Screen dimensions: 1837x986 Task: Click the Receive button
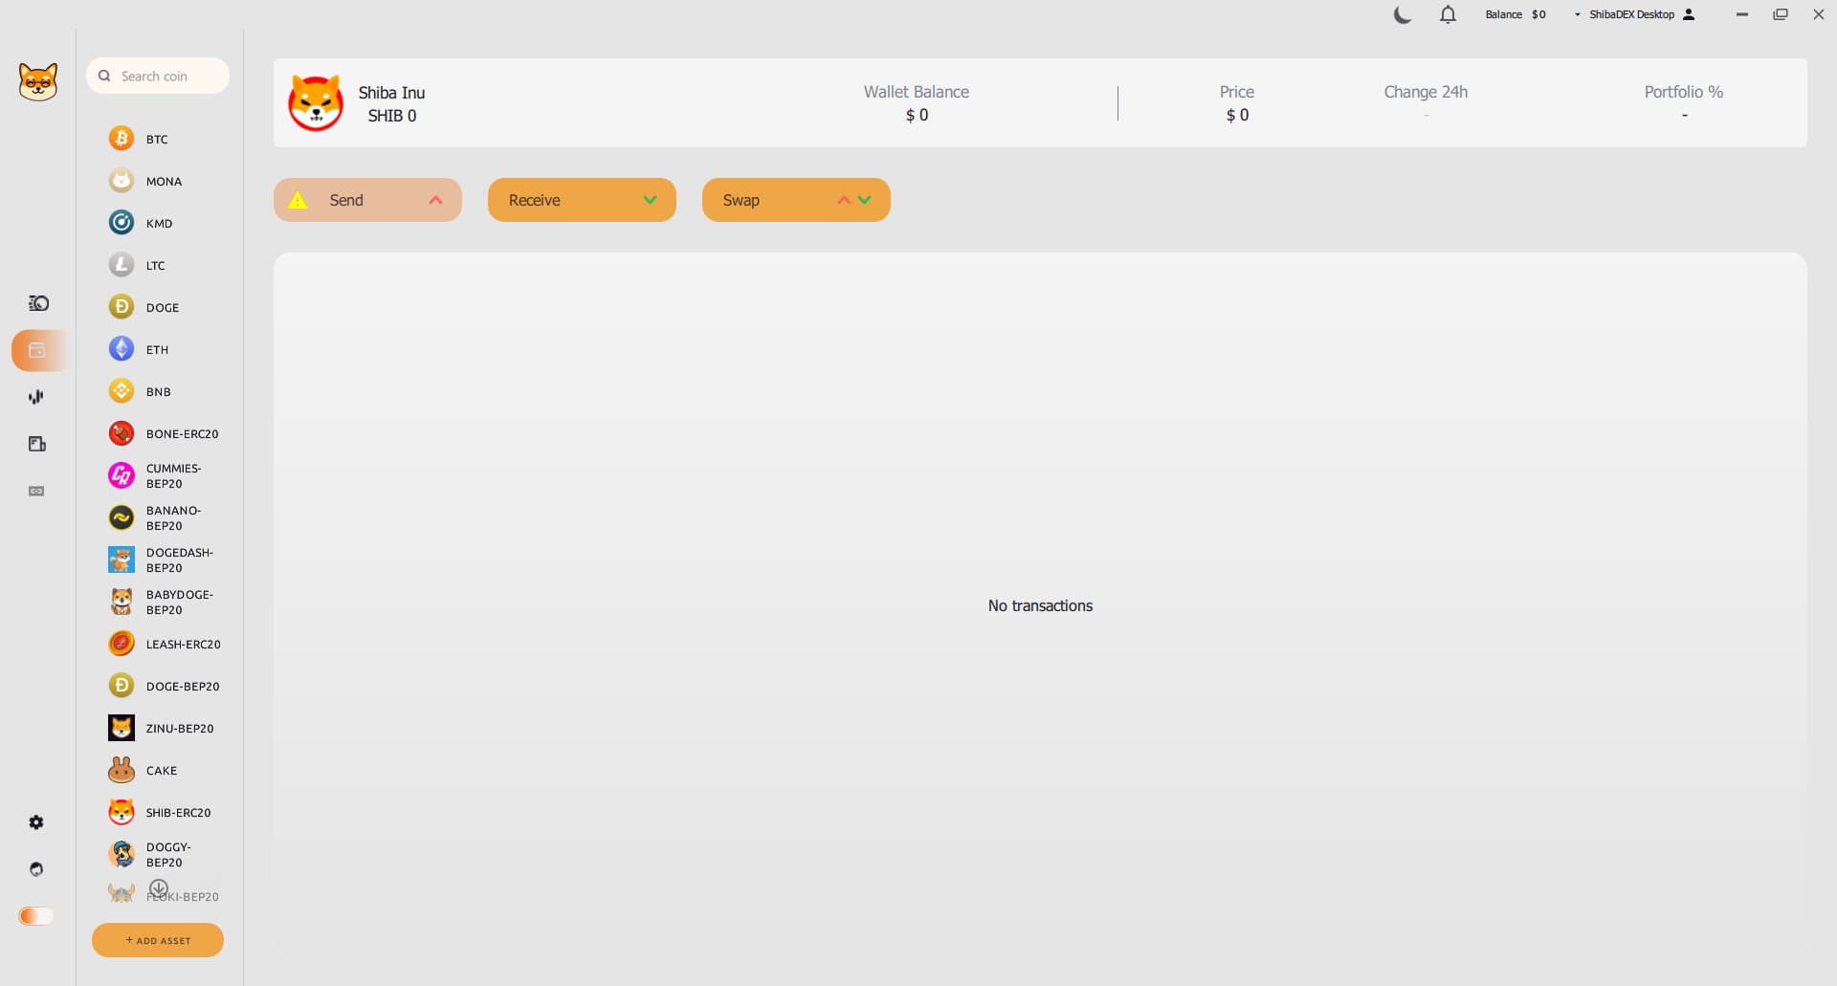(582, 200)
